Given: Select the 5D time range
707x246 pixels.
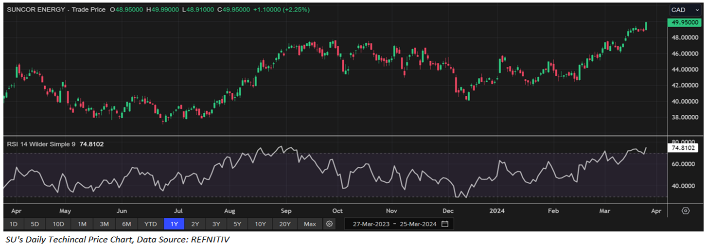Looking at the screenshot, I should [35, 224].
